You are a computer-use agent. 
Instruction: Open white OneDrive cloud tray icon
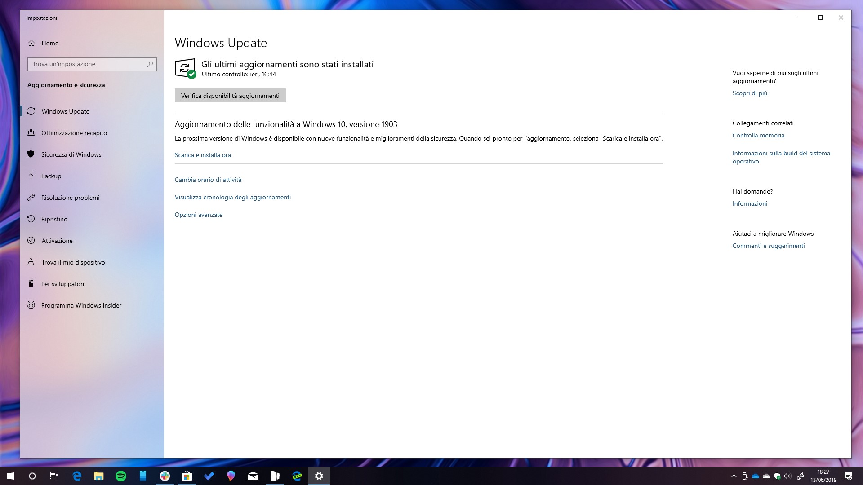[x=766, y=476]
